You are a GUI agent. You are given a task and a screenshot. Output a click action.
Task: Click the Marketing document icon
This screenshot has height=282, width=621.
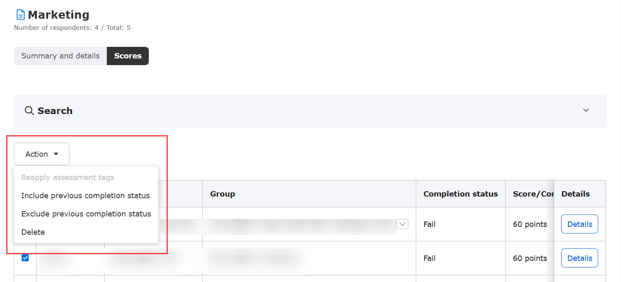pos(20,15)
